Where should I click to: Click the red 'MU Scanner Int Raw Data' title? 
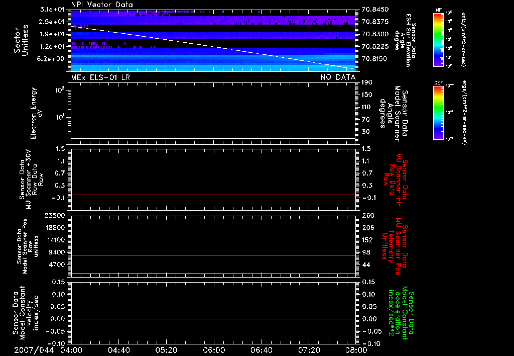(396, 180)
